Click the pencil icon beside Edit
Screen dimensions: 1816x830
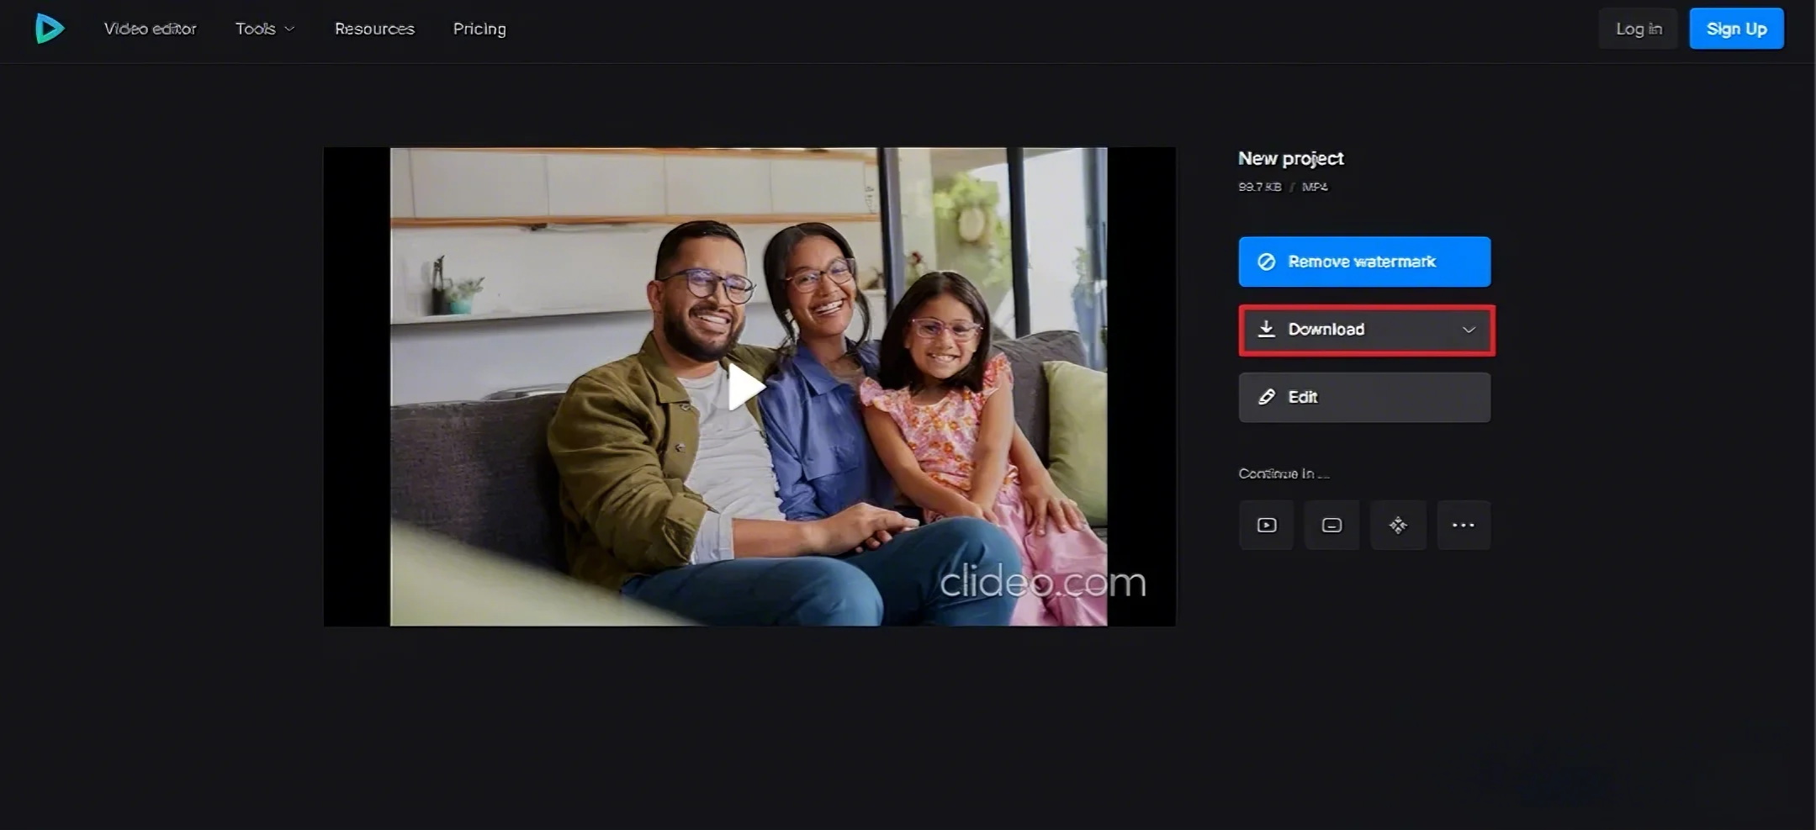click(1268, 396)
